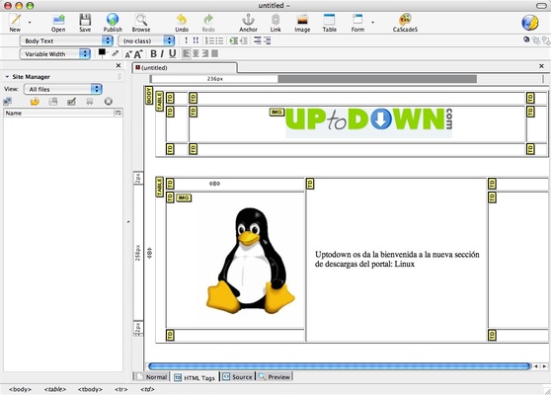Image resolution: width=551 pixels, height=395 pixels.
Task: Align text center
Action: tap(196, 53)
